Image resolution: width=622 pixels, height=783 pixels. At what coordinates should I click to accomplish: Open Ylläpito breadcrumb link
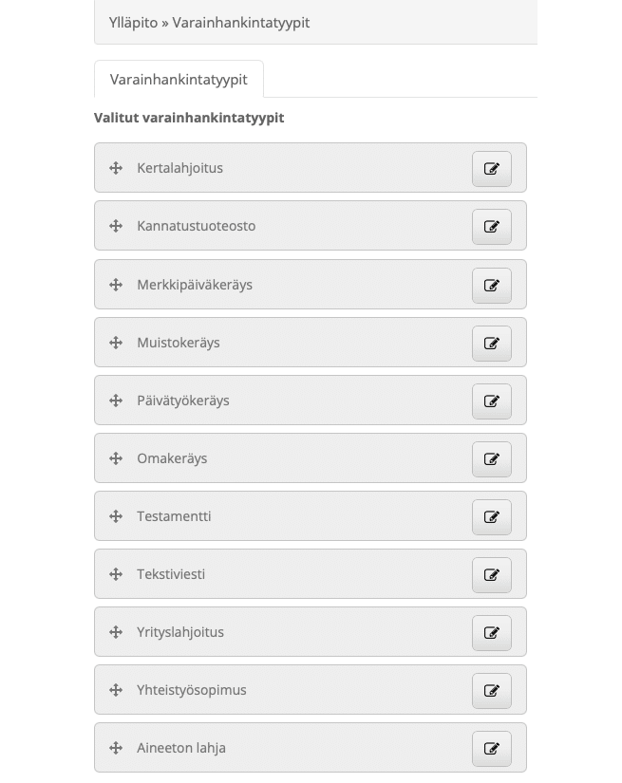pyautogui.click(x=133, y=22)
